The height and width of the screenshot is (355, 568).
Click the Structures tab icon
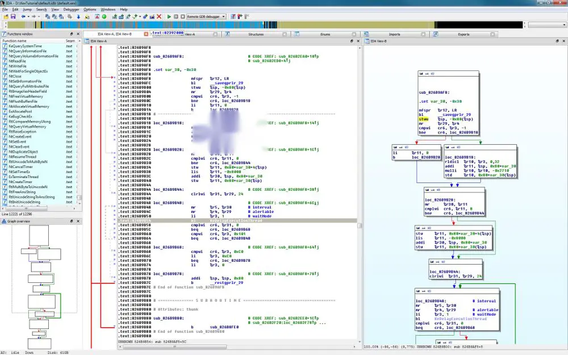(228, 34)
